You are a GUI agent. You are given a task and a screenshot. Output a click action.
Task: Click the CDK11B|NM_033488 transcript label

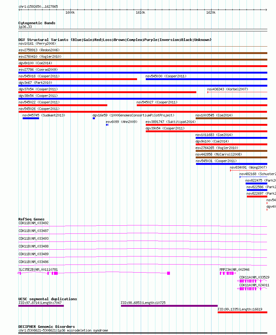[x=33, y=246]
